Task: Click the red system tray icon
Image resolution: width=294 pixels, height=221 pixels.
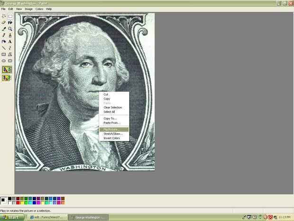Action: point(270,217)
